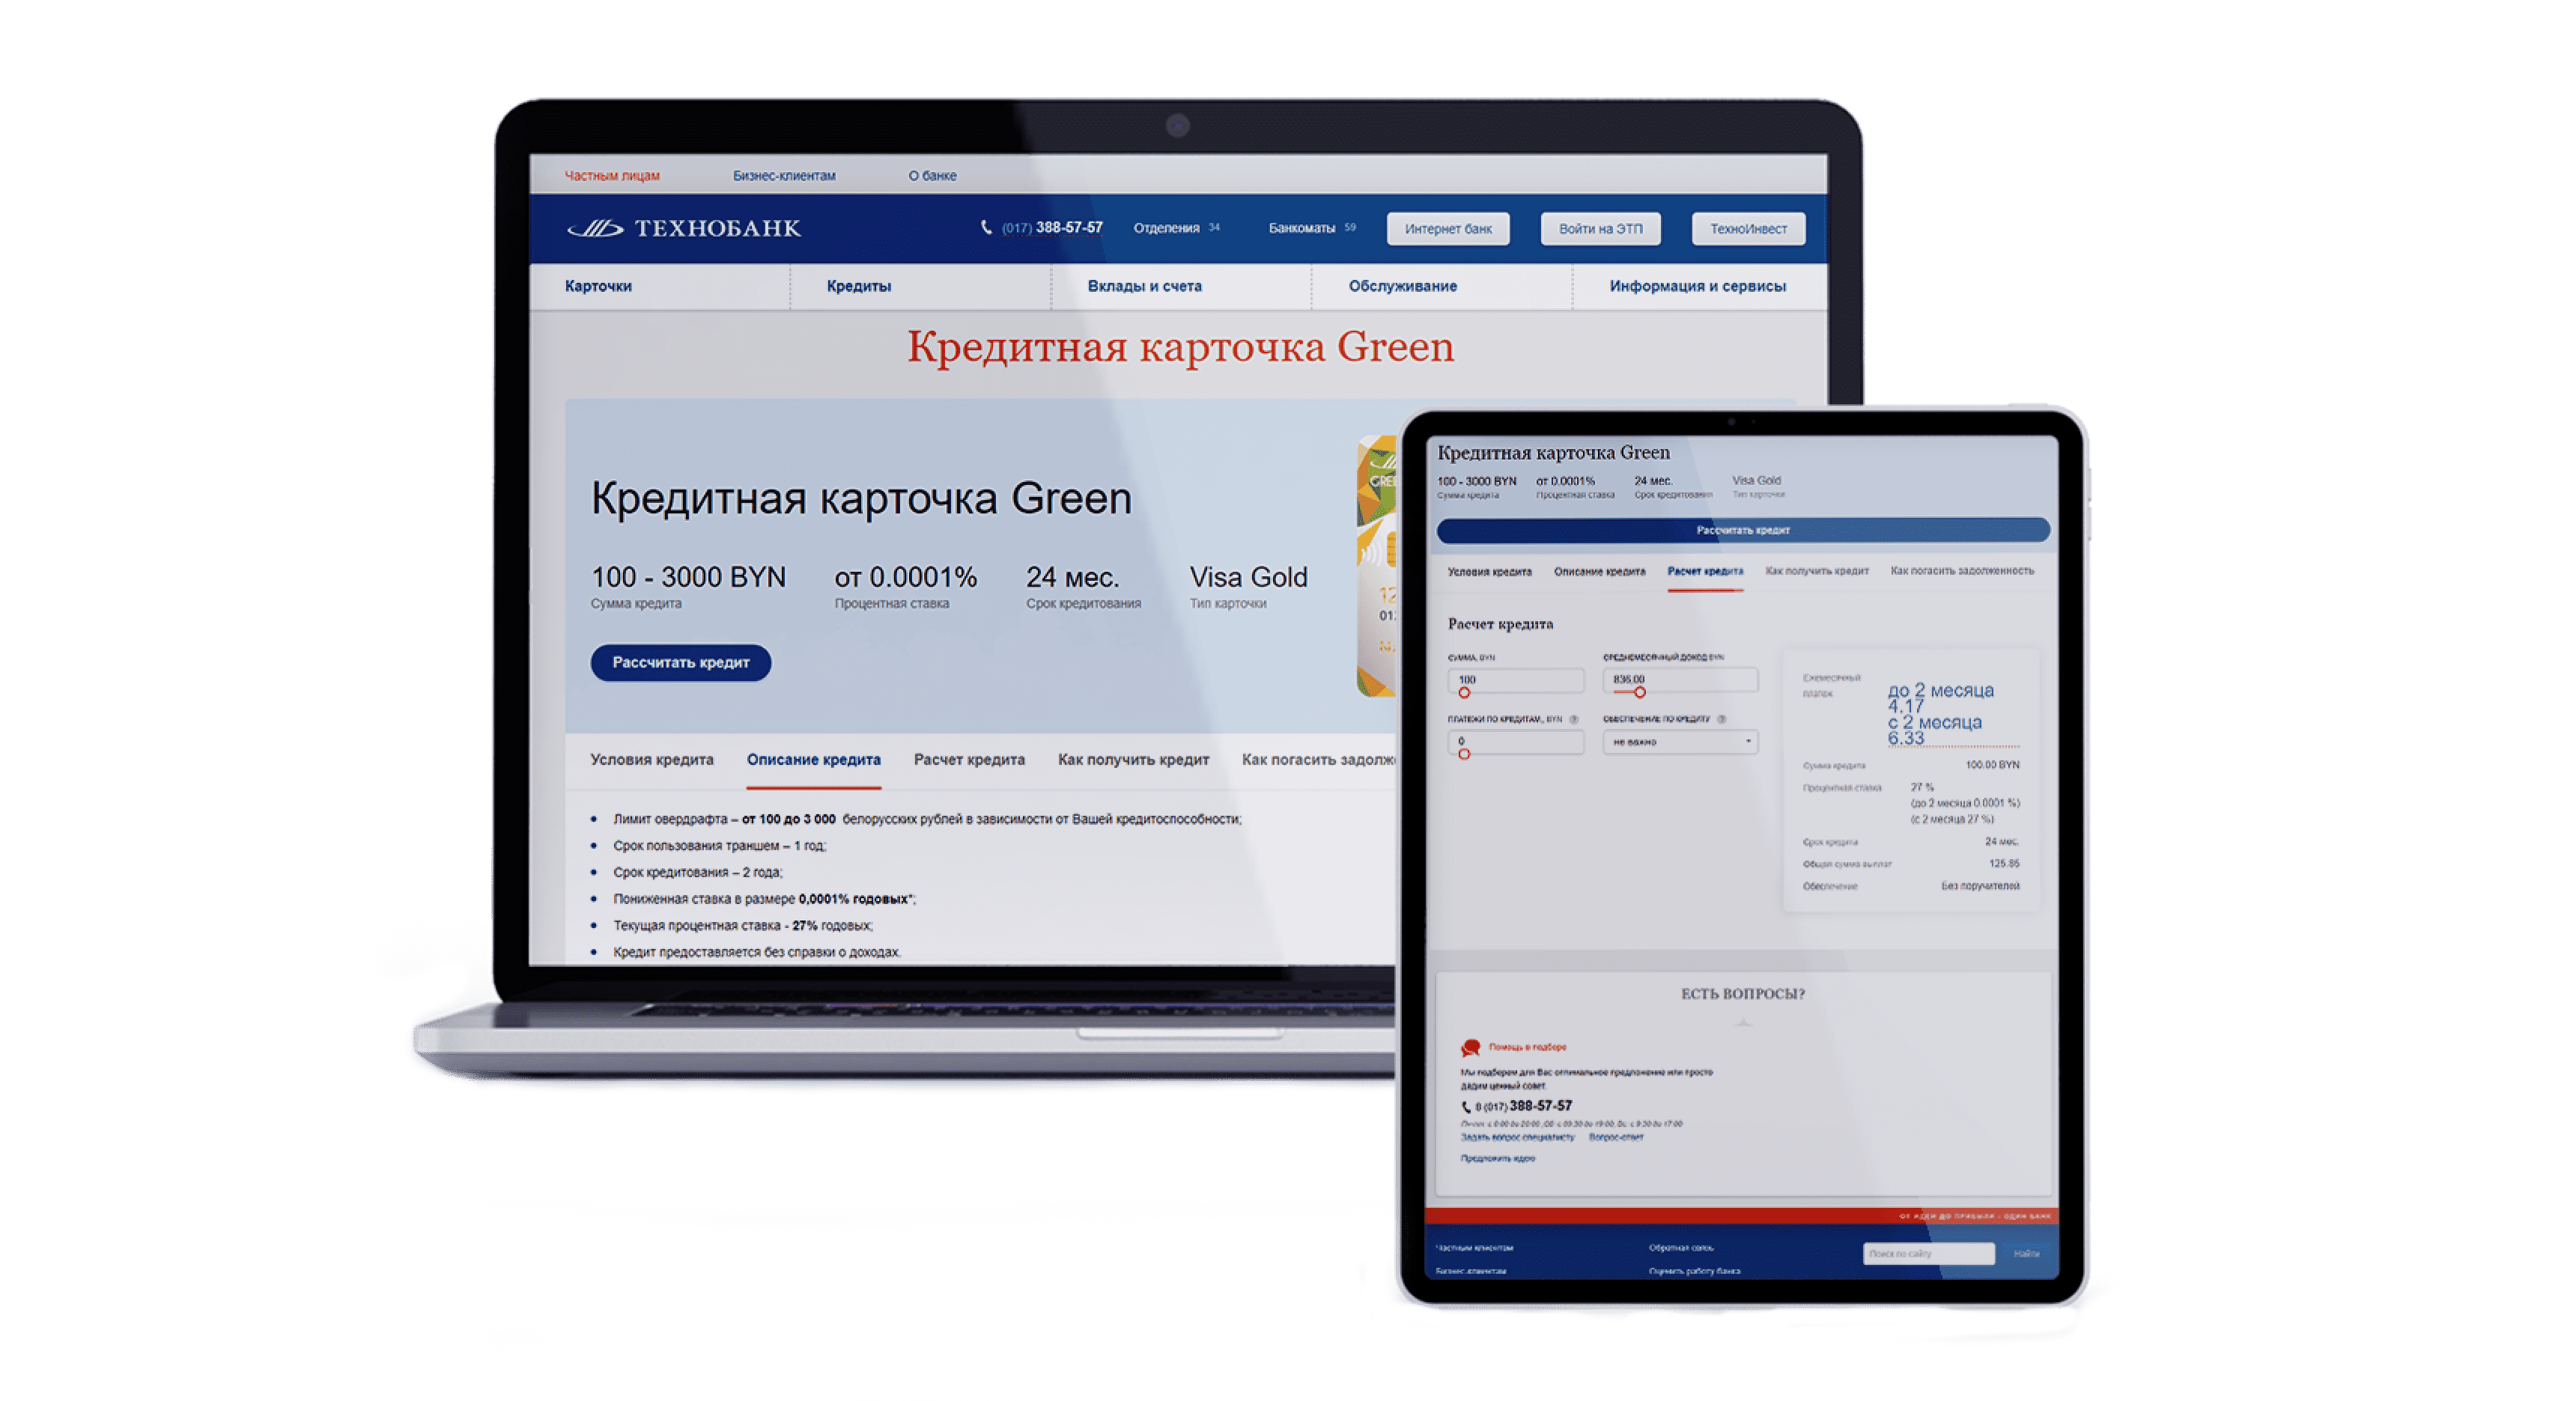Click the 'от 0.0001%' rate value on the laptop
2576x1401 pixels.
pyautogui.click(x=905, y=578)
